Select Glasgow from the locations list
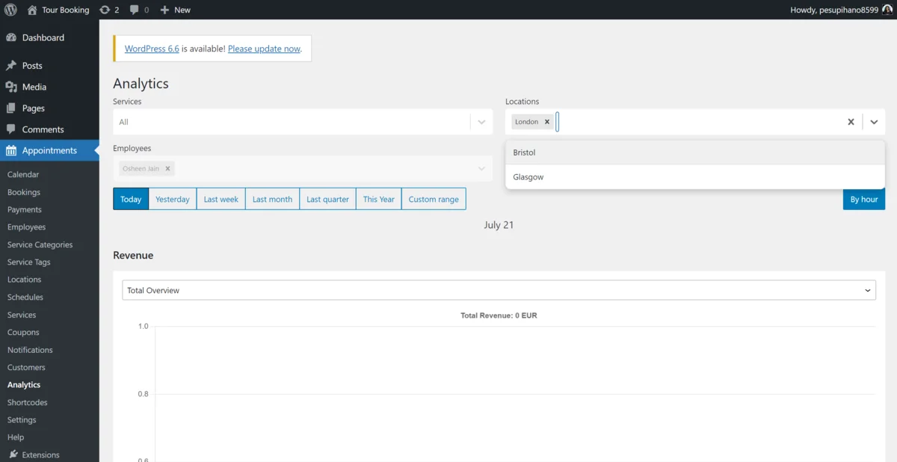 (x=695, y=177)
